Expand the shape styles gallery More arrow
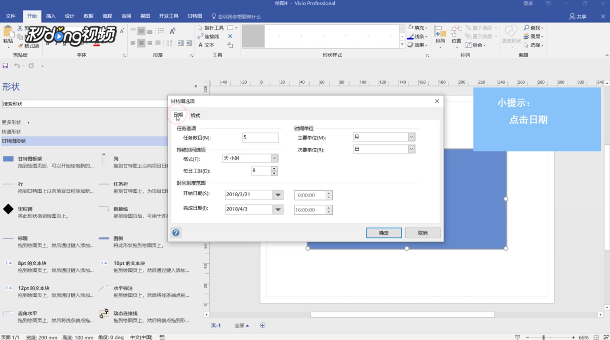The width and height of the screenshot is (610, 340). [x=402, y=45]
